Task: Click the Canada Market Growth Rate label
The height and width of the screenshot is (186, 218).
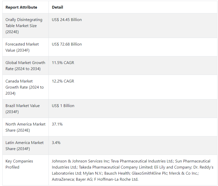Action: (x=25, y=87)
